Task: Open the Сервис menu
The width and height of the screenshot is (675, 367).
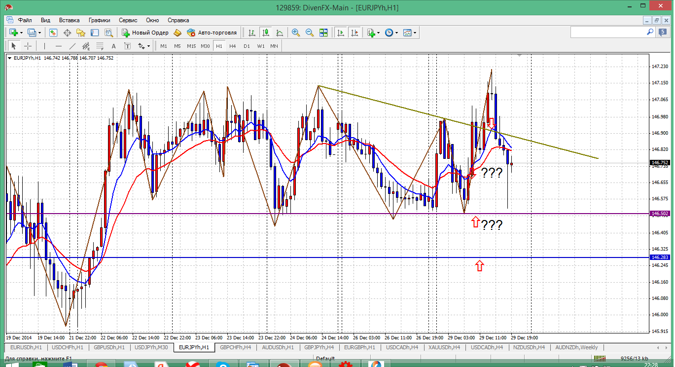Action: [x=128, y=20]
